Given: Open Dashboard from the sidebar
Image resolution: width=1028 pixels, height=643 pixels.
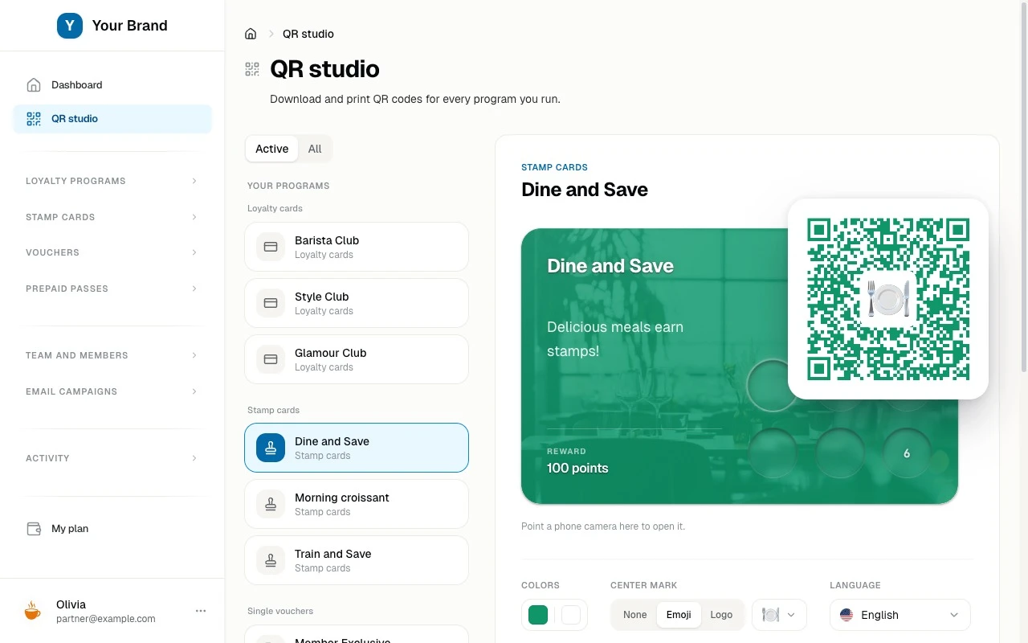Looking at the screenshot, I should coord(112,84).
